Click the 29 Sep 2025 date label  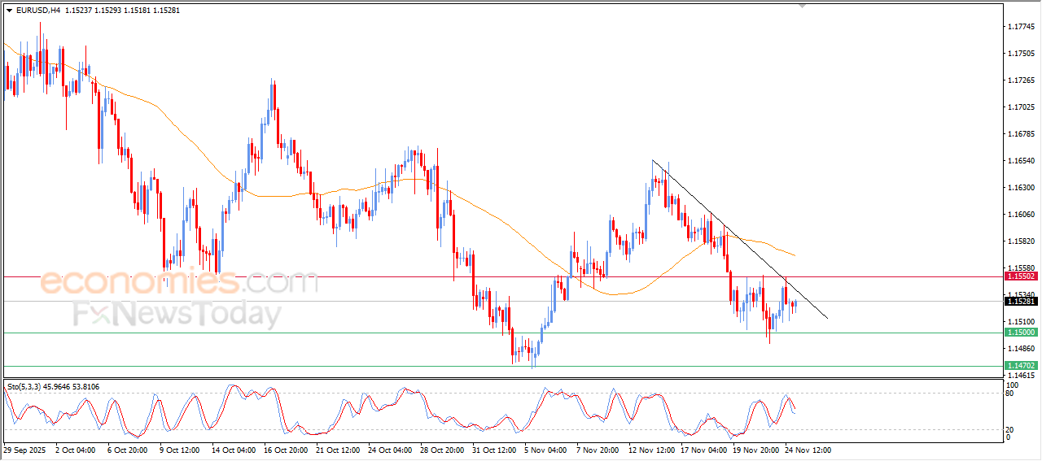point(24,450)
